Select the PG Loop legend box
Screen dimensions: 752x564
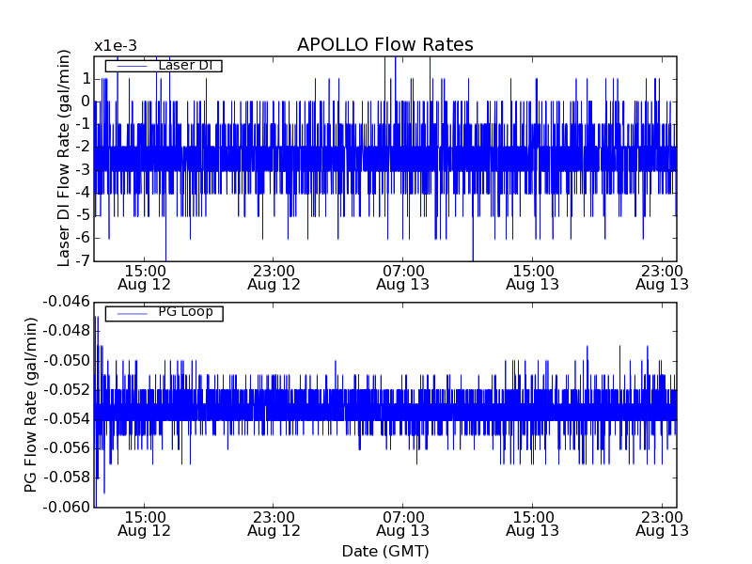(164, 313)
